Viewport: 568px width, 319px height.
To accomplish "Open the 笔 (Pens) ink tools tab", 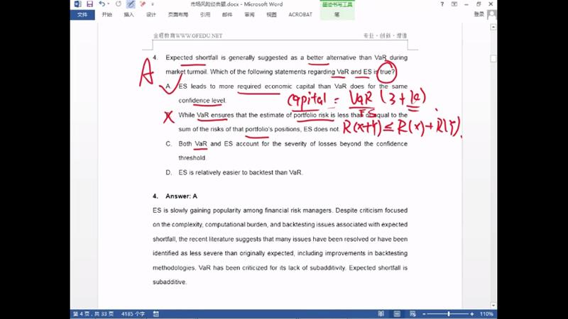I will click(337, 14).
